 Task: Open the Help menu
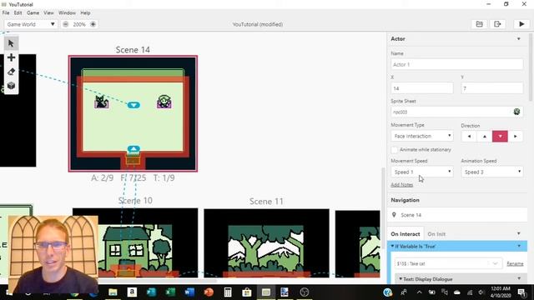[85, 12]
